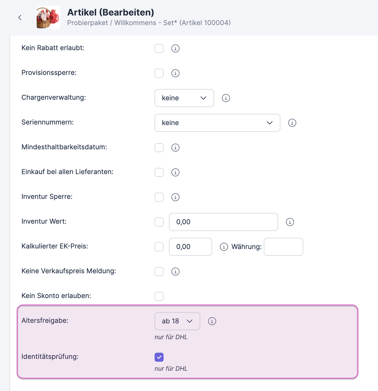Focus the Währung input field

[x=283, y=247]
